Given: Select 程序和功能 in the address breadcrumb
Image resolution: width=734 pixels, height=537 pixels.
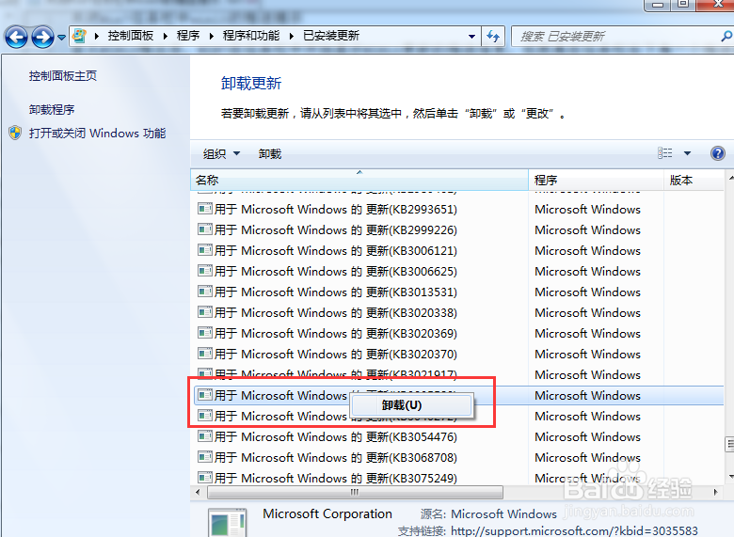Looking at the screenshot, I should coord(251,36).
